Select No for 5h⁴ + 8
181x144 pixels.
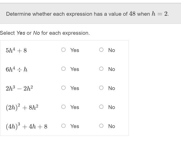(101, 50)
